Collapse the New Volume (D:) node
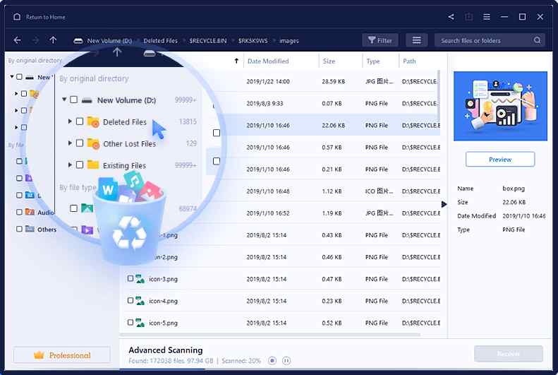 (x=64, y=100)
